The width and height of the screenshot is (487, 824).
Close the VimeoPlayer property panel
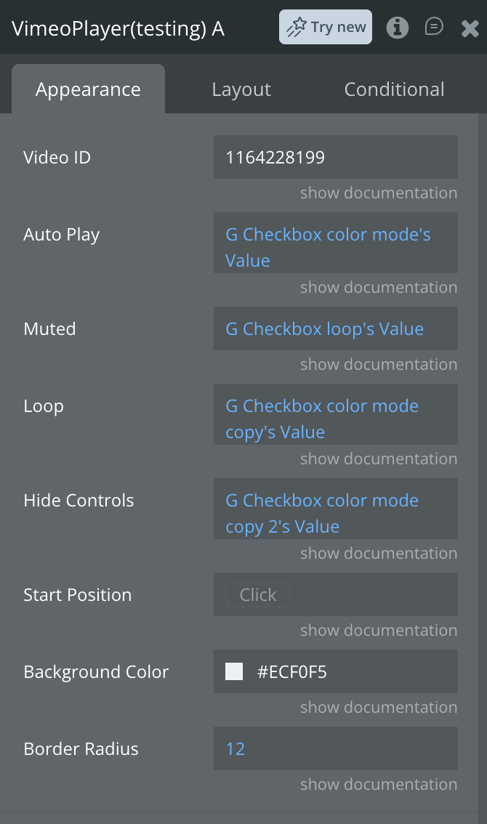tap(470, 28)
